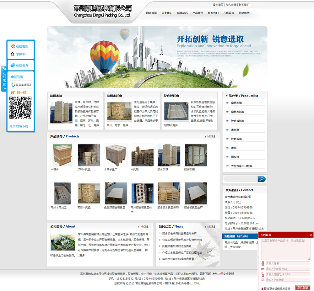Click the QQ客服1 penguin icon
This screenshot has width=314, height=291.
[12, 54]
